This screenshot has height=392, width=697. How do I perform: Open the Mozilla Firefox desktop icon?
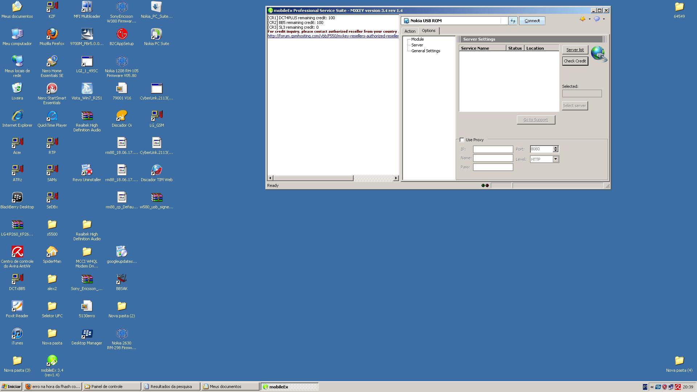pyautogui.click(x=52, y=37)
